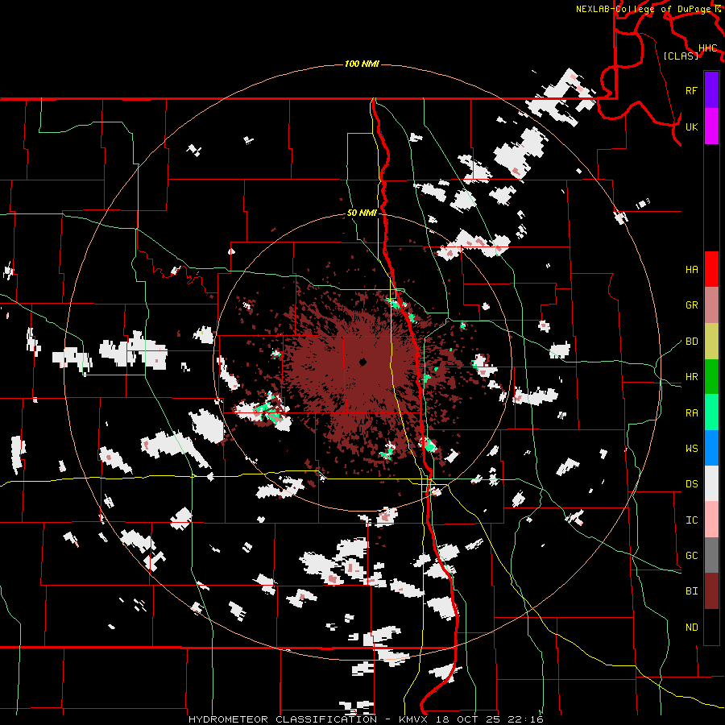Screen dimensions: 725x725
Task: Select the light pink IC legend swatch
Action: point(711,520)
